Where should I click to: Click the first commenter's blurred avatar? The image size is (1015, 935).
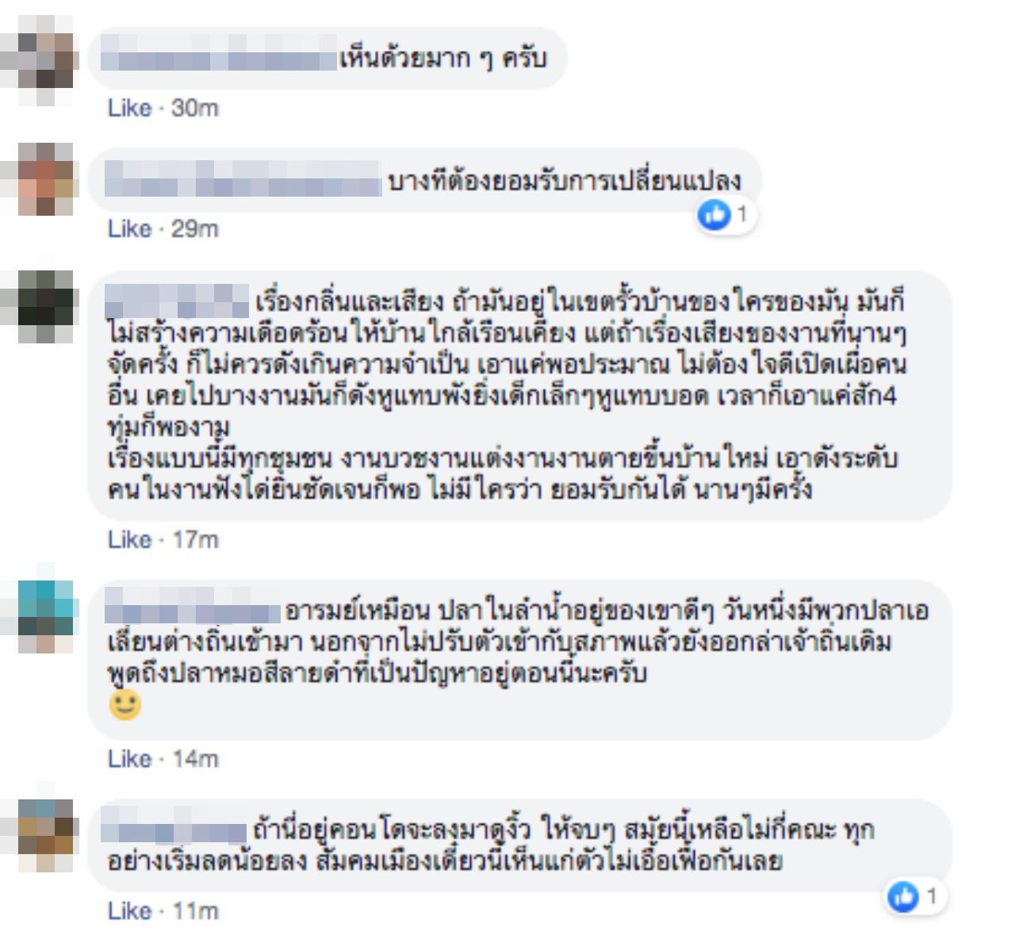coord(45,60)
